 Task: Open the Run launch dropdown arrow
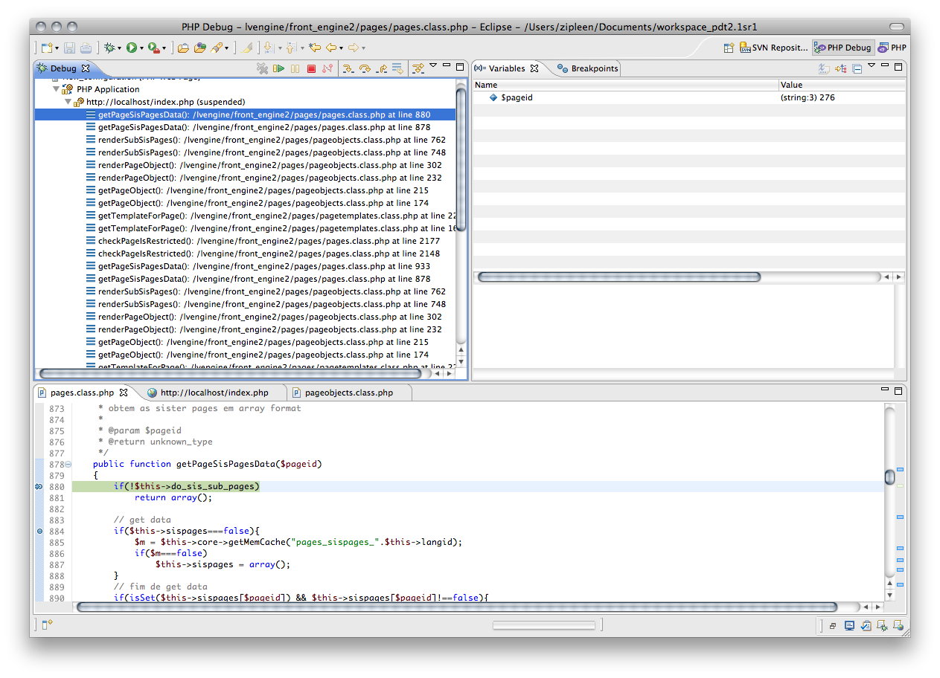click(141, 48)
